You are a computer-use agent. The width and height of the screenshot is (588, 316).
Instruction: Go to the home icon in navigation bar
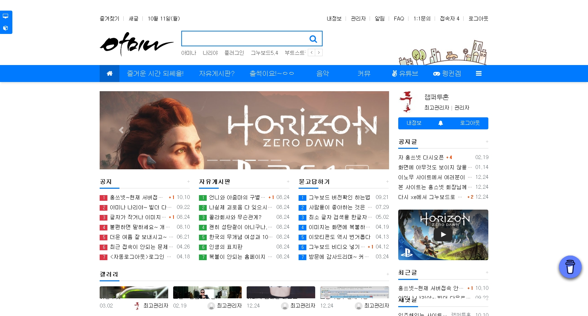pyautogui.click(x=110, y=74)
